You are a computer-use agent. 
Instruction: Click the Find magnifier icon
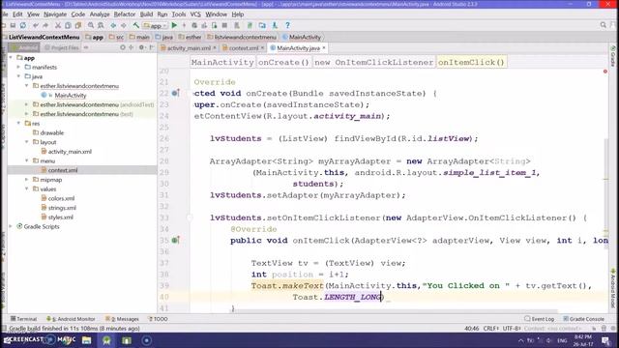click(91, 25)
